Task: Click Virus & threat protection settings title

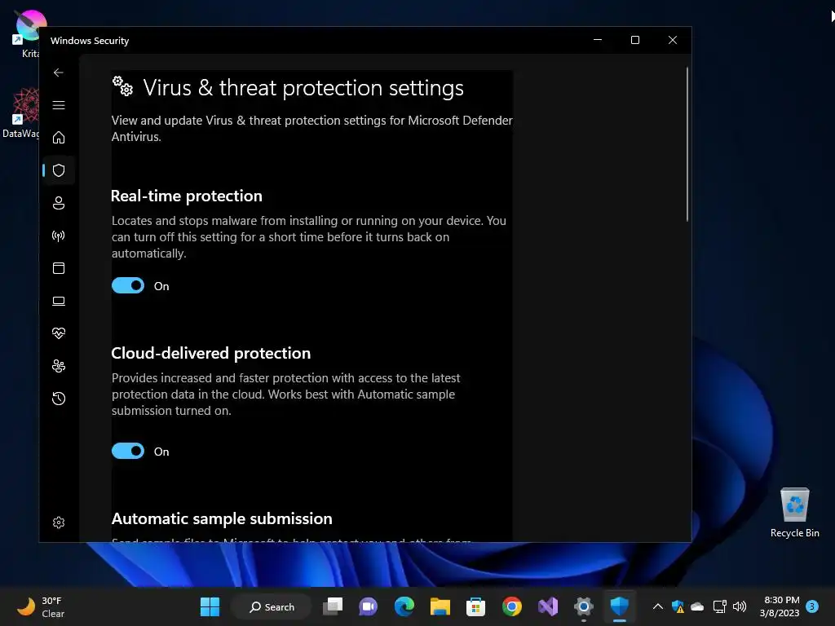Action: coord(303,88)
